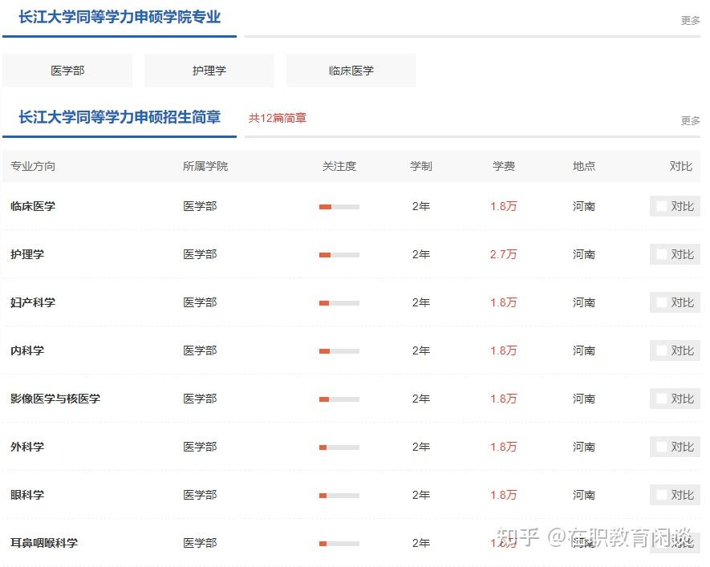Open the 内科学 program link
Viewport: 710px width, 567px height.
click(x=27, y=350)
